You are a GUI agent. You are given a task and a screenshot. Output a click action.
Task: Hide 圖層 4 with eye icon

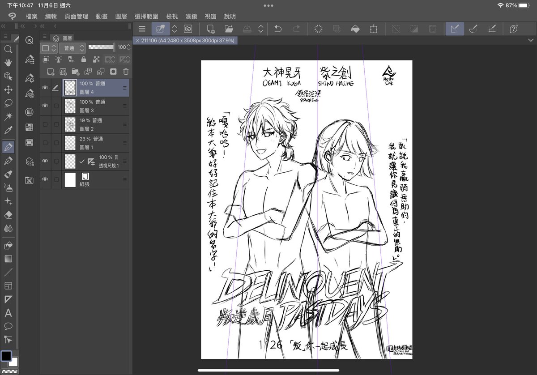45,88
